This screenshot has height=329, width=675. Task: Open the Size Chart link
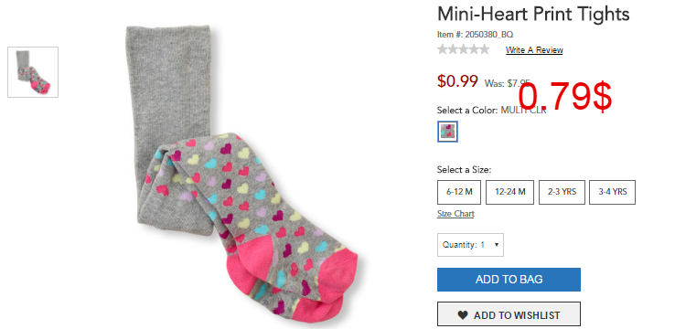[x=455, y=214]
